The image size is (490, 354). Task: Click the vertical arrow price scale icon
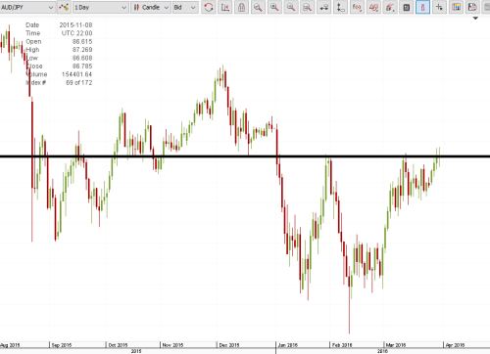(340, 7)
